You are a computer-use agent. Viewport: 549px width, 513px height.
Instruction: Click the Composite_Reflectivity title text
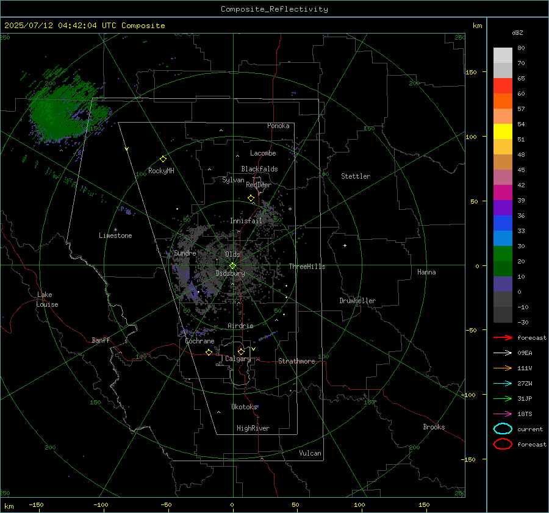[274, 9]
